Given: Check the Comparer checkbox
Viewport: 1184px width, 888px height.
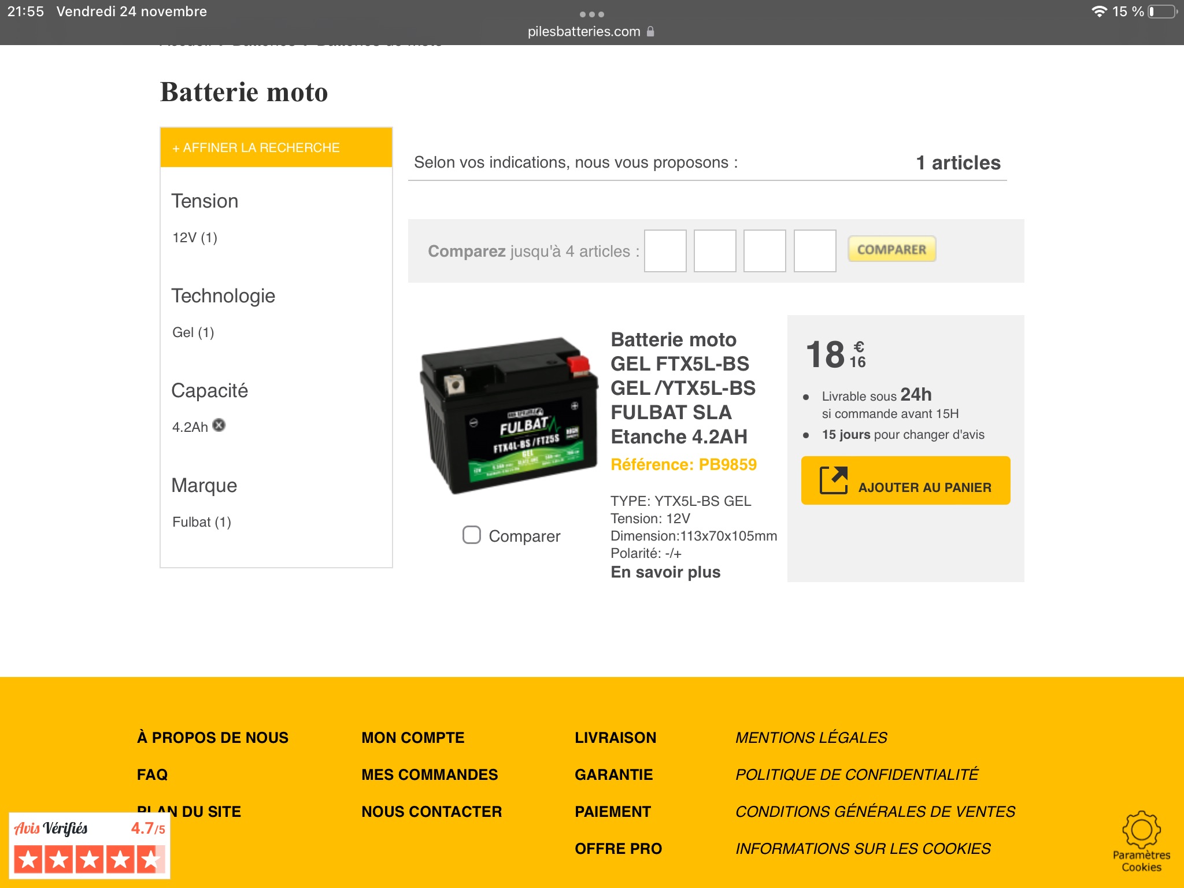Looking at the screenshot, I should pos(471,535).
